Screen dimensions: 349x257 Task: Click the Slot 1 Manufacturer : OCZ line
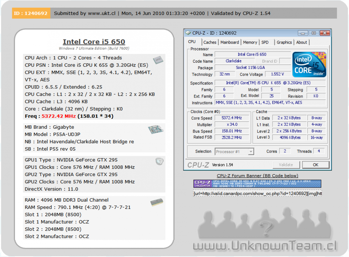tap(57, 222)
